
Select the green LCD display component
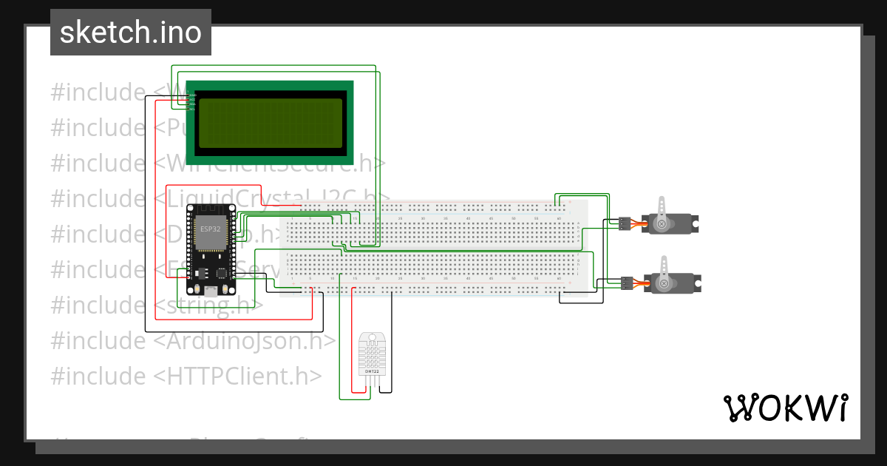click(x=270, y=122)
